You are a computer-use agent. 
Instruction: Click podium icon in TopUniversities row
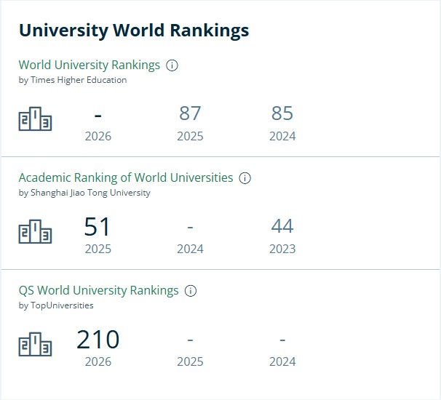coord(35,344)
